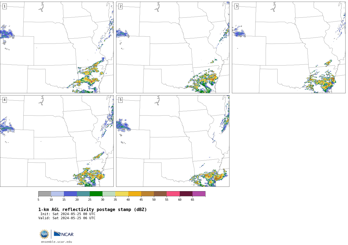Select the tan-brown 45-50 dBZ swatch
Image resolution: width=348 pixels, height=245 pixels.
click(x=147, y=194)
